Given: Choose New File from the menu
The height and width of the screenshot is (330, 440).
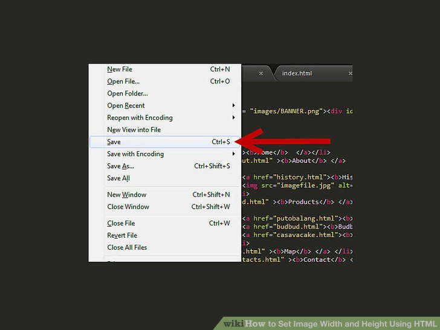Looking at the screenshot, I should [165, 70].
